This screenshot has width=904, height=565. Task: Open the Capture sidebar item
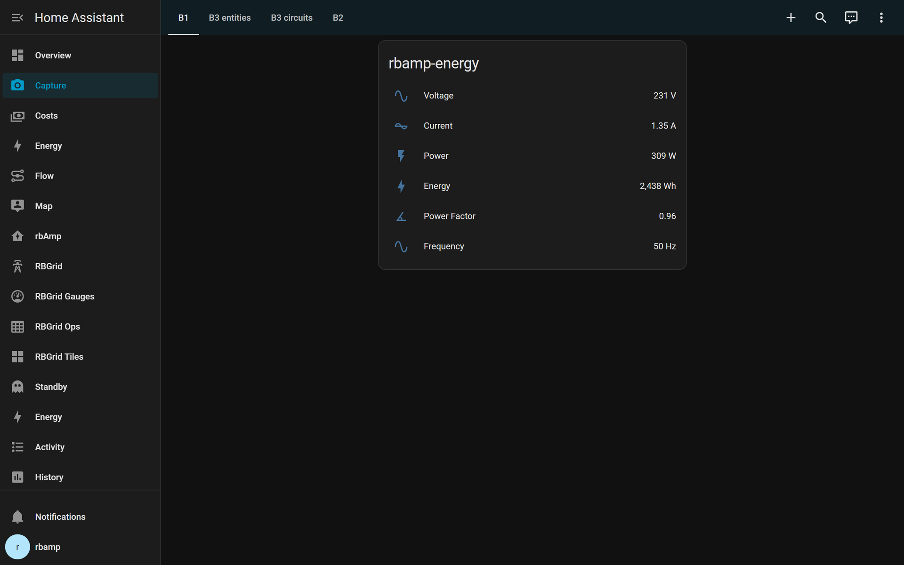[x=81, y=85]
